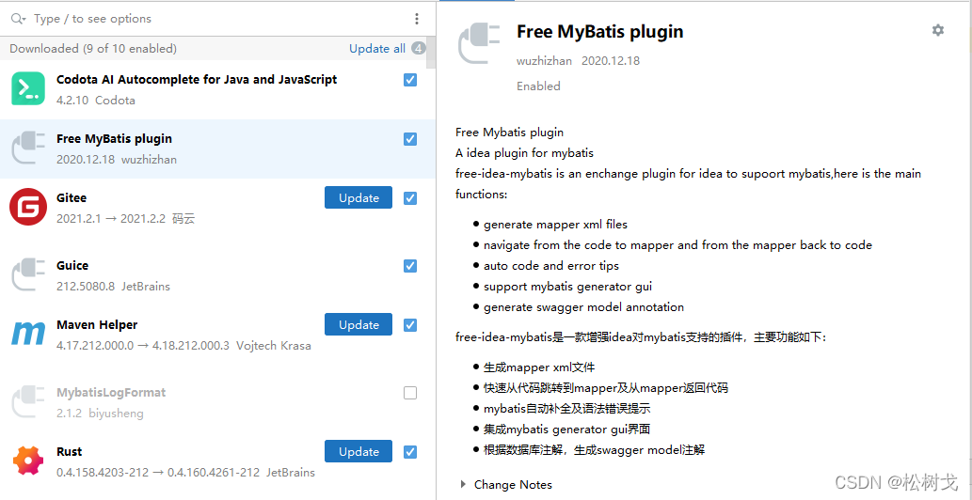The width and height of the screenshot is (972, 500).
Task: Click the Free MyBatis plugin list icon
Action: pyautogui.click(x=28, y=148)
